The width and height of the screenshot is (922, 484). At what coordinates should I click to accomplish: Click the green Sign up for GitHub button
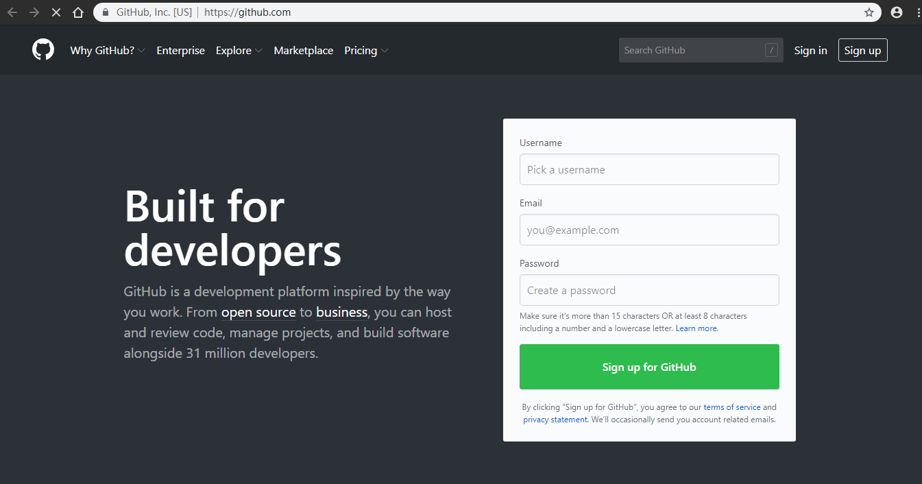649,367
